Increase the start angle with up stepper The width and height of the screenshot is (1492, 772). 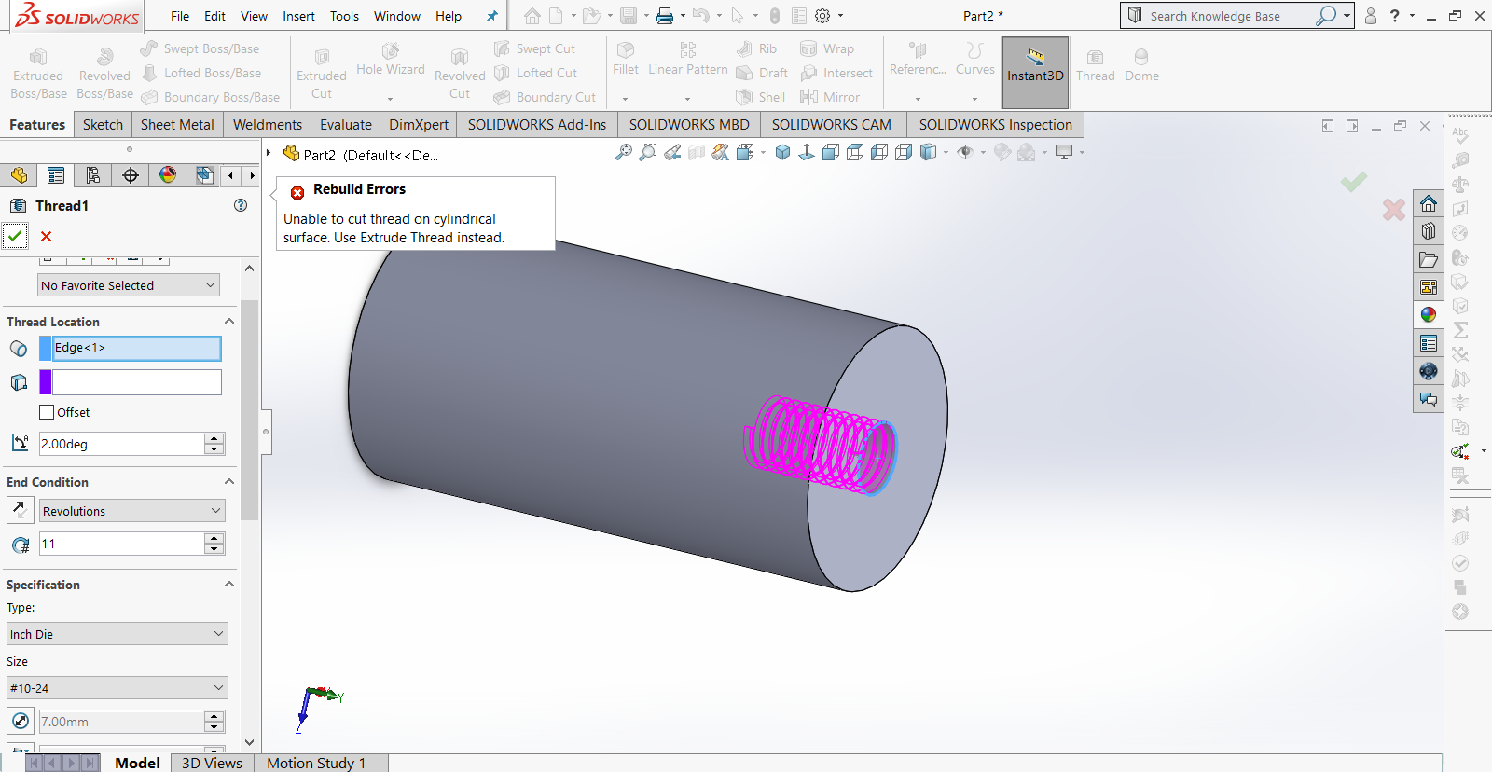click(x=214, y=438)
